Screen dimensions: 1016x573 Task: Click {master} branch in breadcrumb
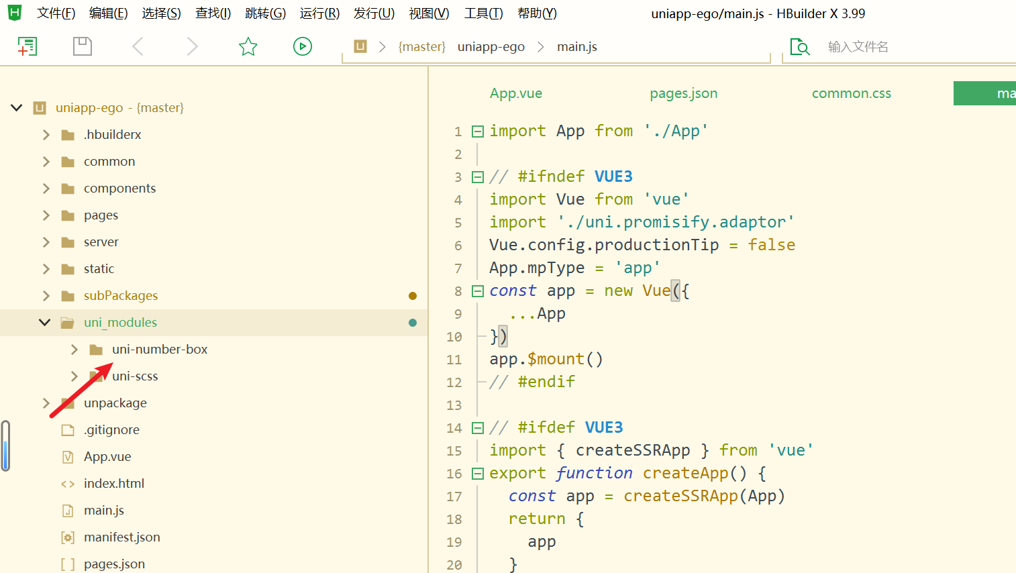[x=421, y=46]
